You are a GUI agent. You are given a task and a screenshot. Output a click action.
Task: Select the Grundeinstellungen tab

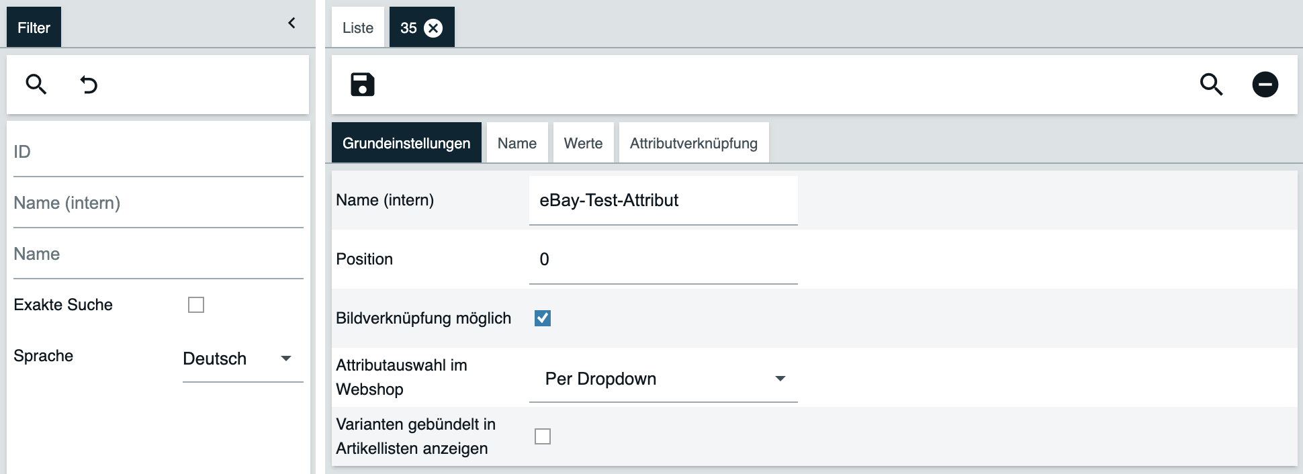[x=406, y=143]
